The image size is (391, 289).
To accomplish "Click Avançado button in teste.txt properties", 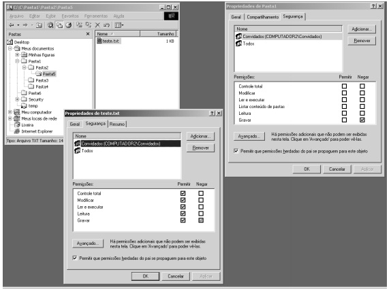I will point(88,243).
